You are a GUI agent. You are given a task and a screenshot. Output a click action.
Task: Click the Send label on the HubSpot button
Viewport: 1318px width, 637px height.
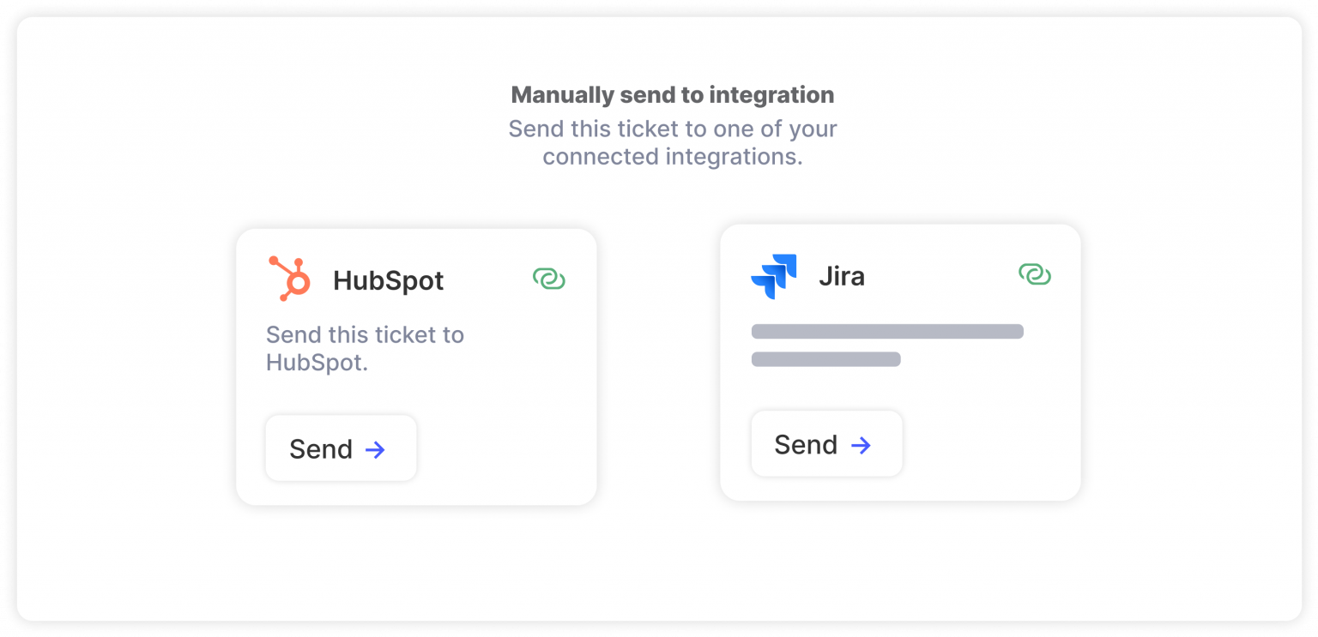(x=320, y=448)
